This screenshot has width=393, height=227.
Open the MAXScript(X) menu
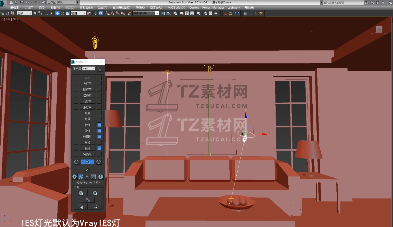[x=176, y=7]
